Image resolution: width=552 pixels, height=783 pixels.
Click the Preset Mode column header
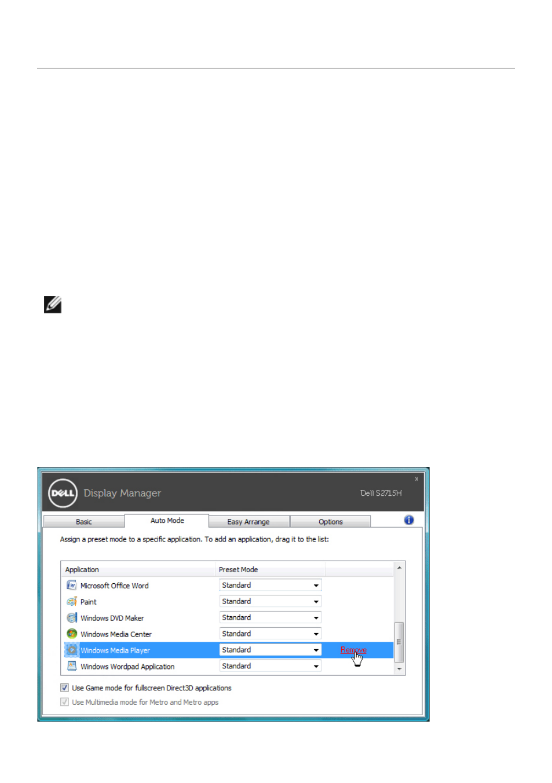coord(270,569)
